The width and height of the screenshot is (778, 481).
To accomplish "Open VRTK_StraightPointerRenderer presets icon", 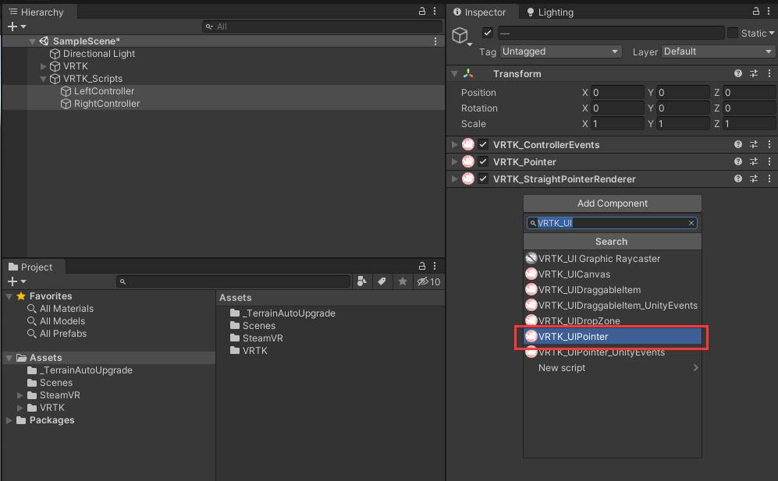I will [754, 179].
